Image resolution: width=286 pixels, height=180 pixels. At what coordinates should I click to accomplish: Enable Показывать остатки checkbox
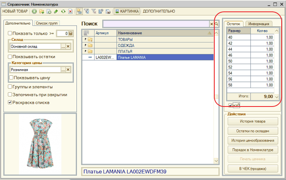coord(10,57)
